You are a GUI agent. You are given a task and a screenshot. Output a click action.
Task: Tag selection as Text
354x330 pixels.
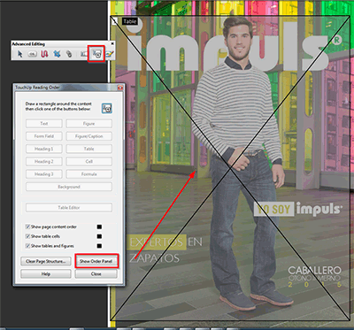44,124
